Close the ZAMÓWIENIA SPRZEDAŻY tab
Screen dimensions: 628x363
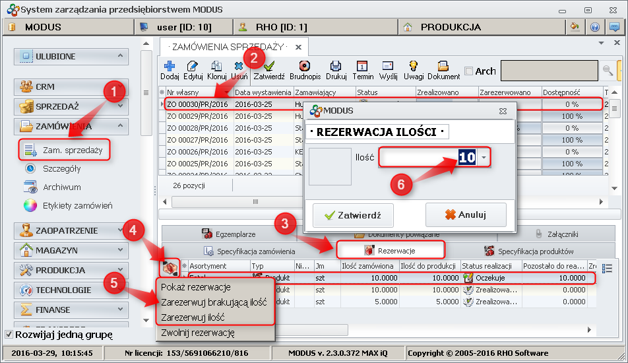[x=298, y=47]
